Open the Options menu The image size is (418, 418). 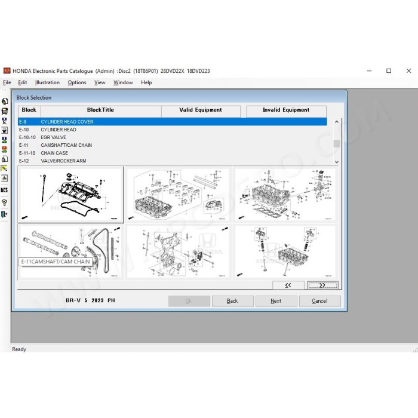click(77, 82)
